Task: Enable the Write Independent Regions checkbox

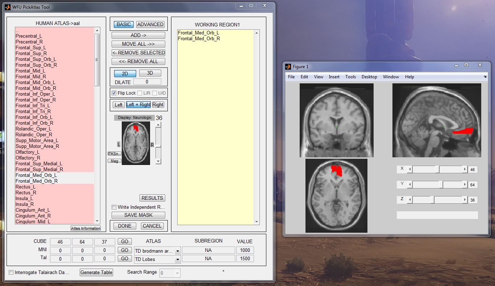Action: pyautogui.click(x=114, y=207)
